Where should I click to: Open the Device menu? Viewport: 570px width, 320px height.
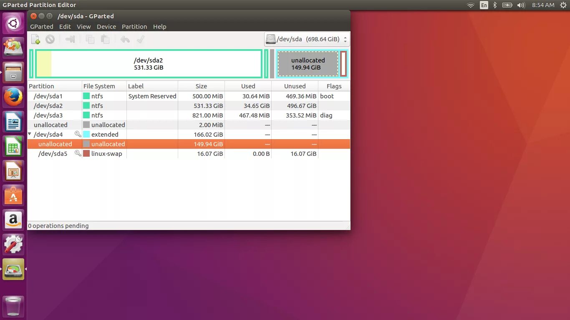pyautogui.click(x=106, y=27)
